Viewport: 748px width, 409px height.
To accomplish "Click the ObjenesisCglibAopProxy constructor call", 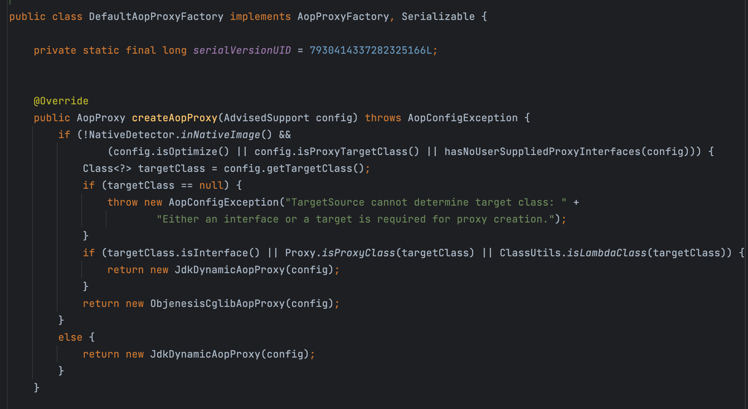I will click(217, 303).
